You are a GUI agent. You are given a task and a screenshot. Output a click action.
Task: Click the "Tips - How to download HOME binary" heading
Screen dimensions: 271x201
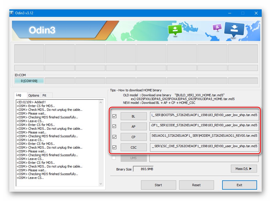pyautogui.click(x=136, y=90)
